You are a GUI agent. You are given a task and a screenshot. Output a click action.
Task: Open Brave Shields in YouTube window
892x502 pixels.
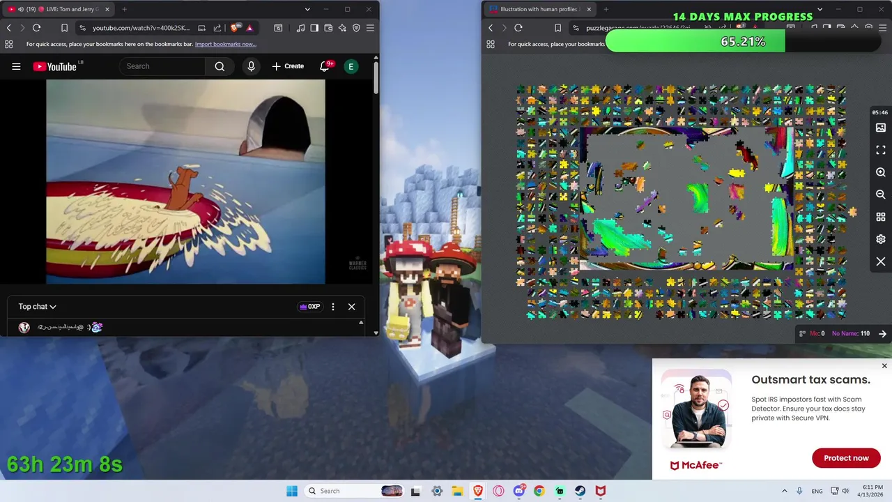pos(235,28)
